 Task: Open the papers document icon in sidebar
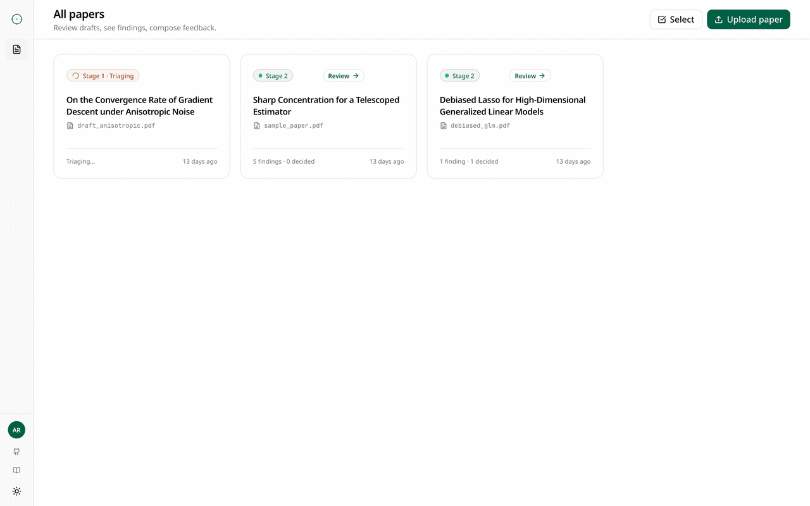(16, 49)
